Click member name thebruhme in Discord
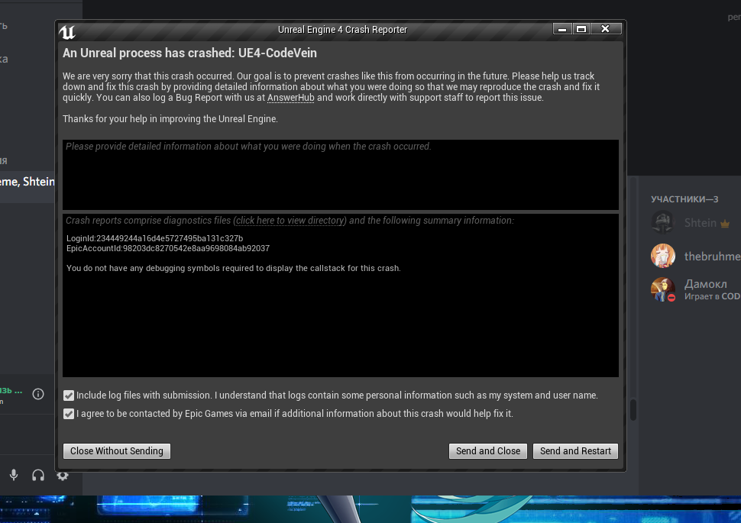The height and width of the screenshot is (523, 741). click(712, 257)
